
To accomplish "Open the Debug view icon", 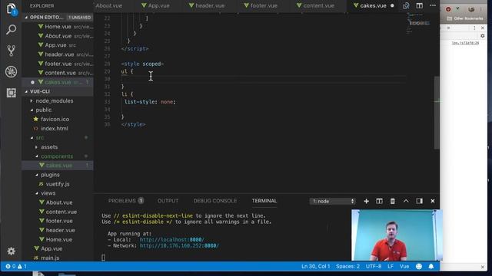I will click(11, 71).
